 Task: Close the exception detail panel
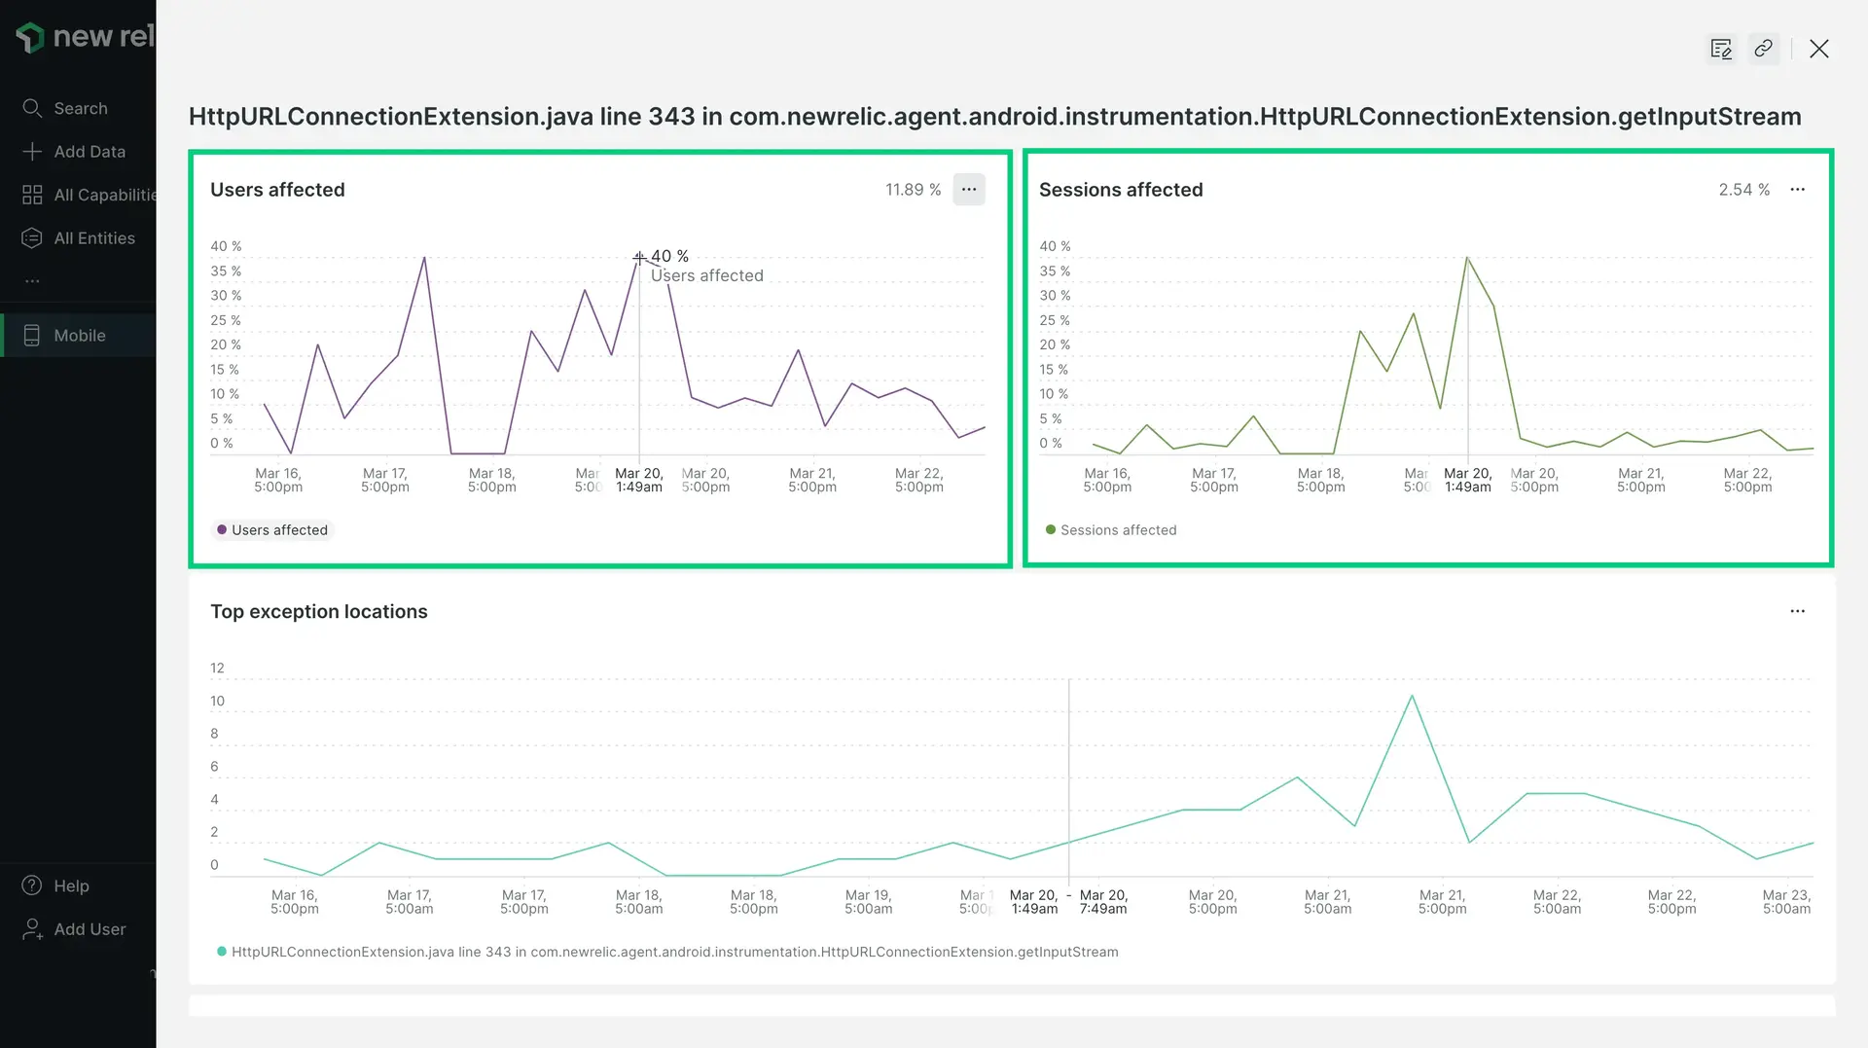1818,49
